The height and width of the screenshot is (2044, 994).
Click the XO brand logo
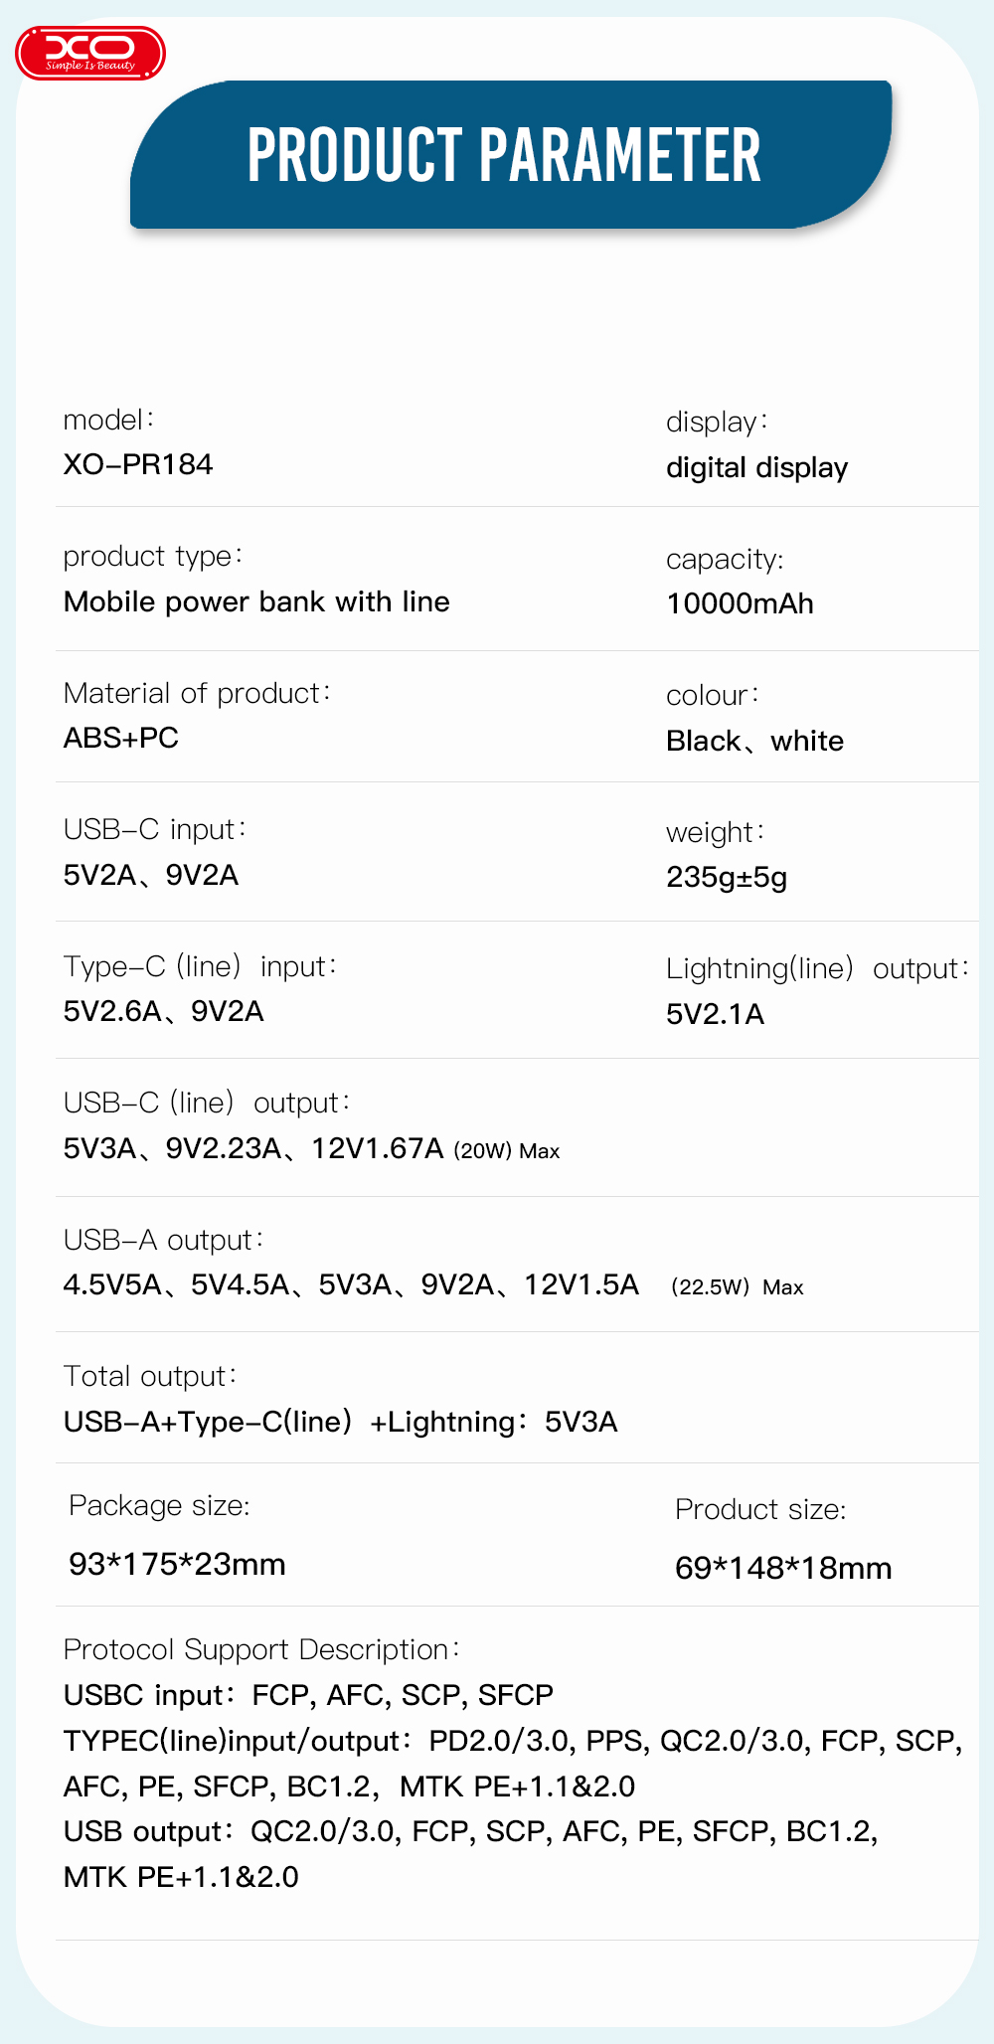click(90, 52)
